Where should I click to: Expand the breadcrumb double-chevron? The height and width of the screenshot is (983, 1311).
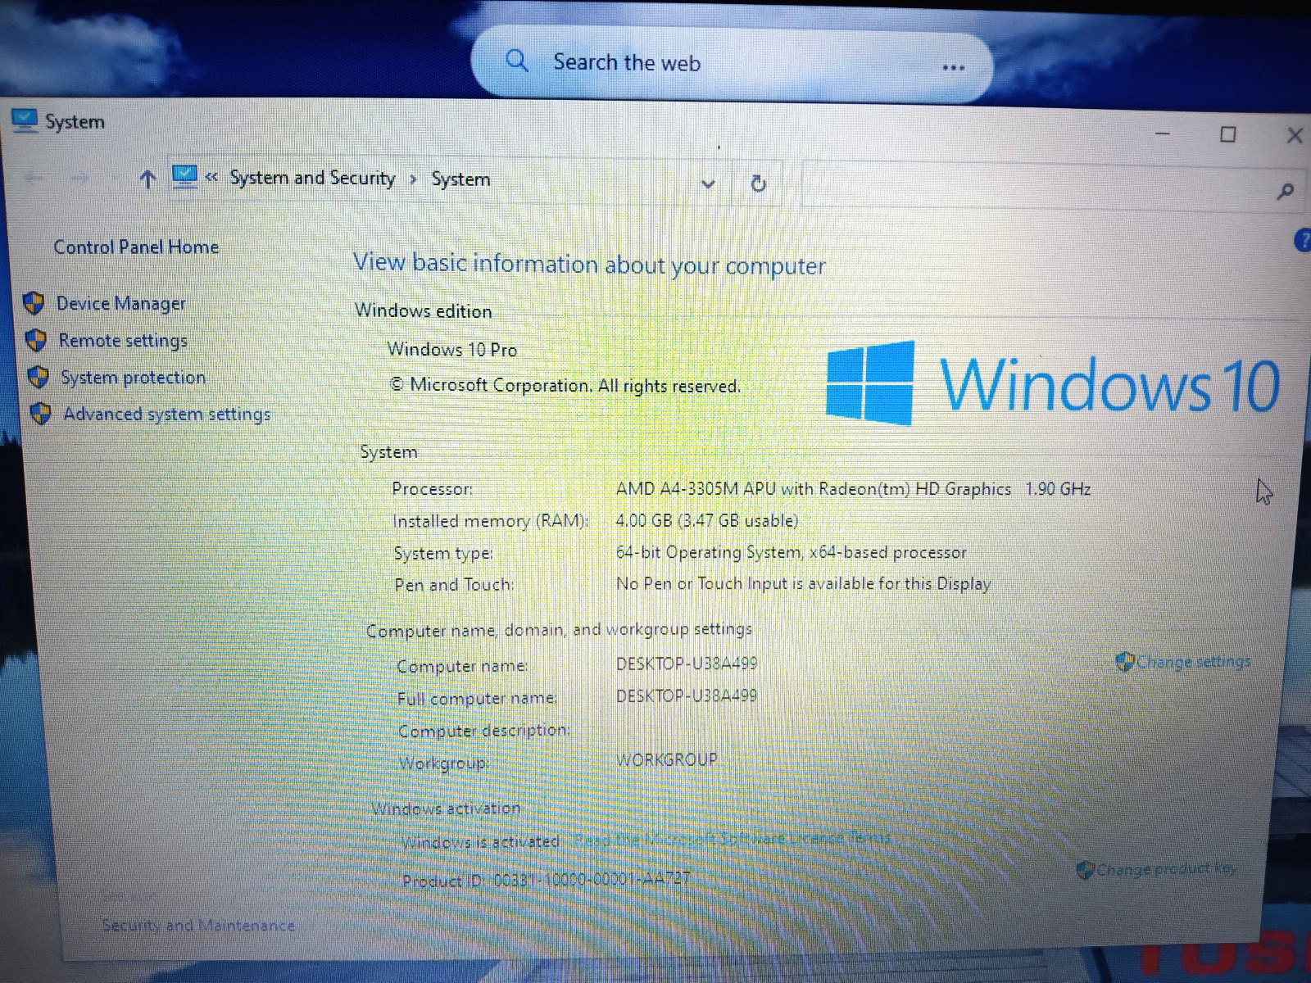212,178
